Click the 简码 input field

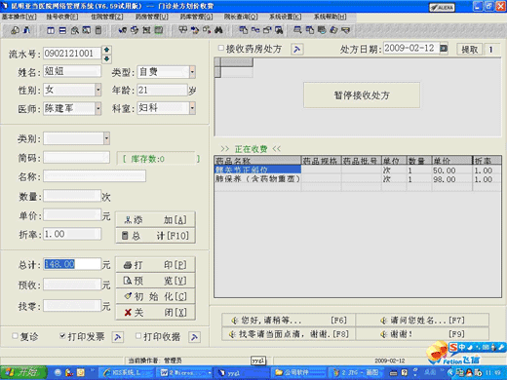(x=76, y=158)
